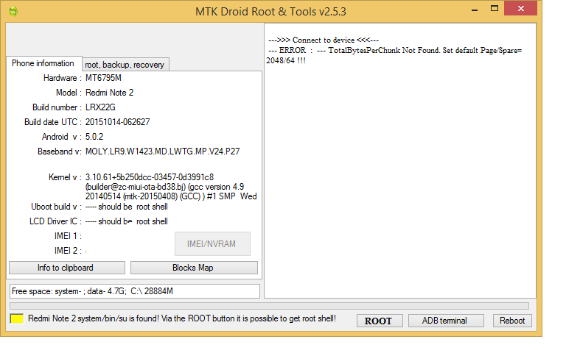Click the su is found status message
Screen dimensions: 566x353
(182, 318)
